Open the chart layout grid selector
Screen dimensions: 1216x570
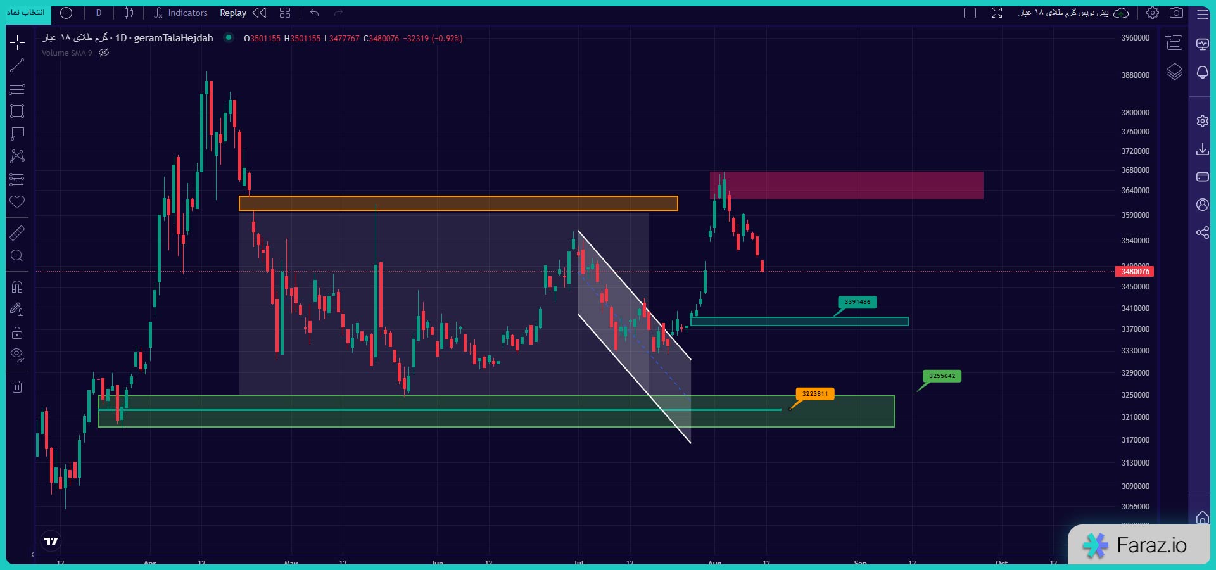point(285,13)
